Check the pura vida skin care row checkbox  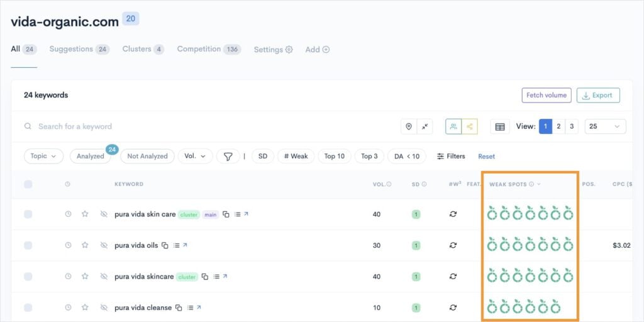pos(28,214)
